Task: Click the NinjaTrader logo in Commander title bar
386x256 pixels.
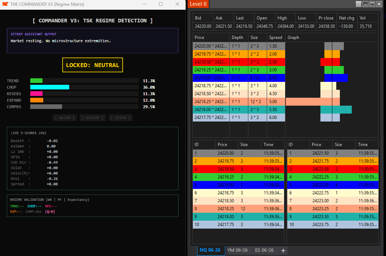Action: (x=5, y=4)
